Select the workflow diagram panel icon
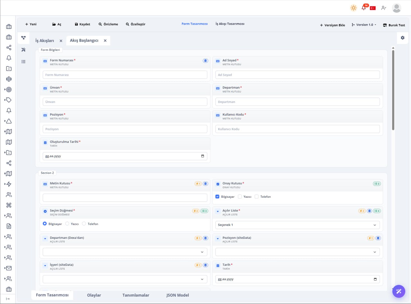Image resolution: width=411 pixels, height=304 pixels. [23, 38]
